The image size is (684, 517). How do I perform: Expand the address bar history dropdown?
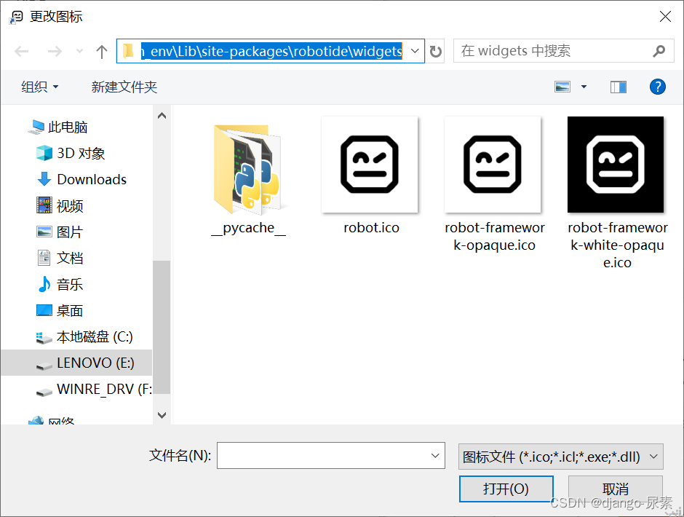tap(415, 51)
